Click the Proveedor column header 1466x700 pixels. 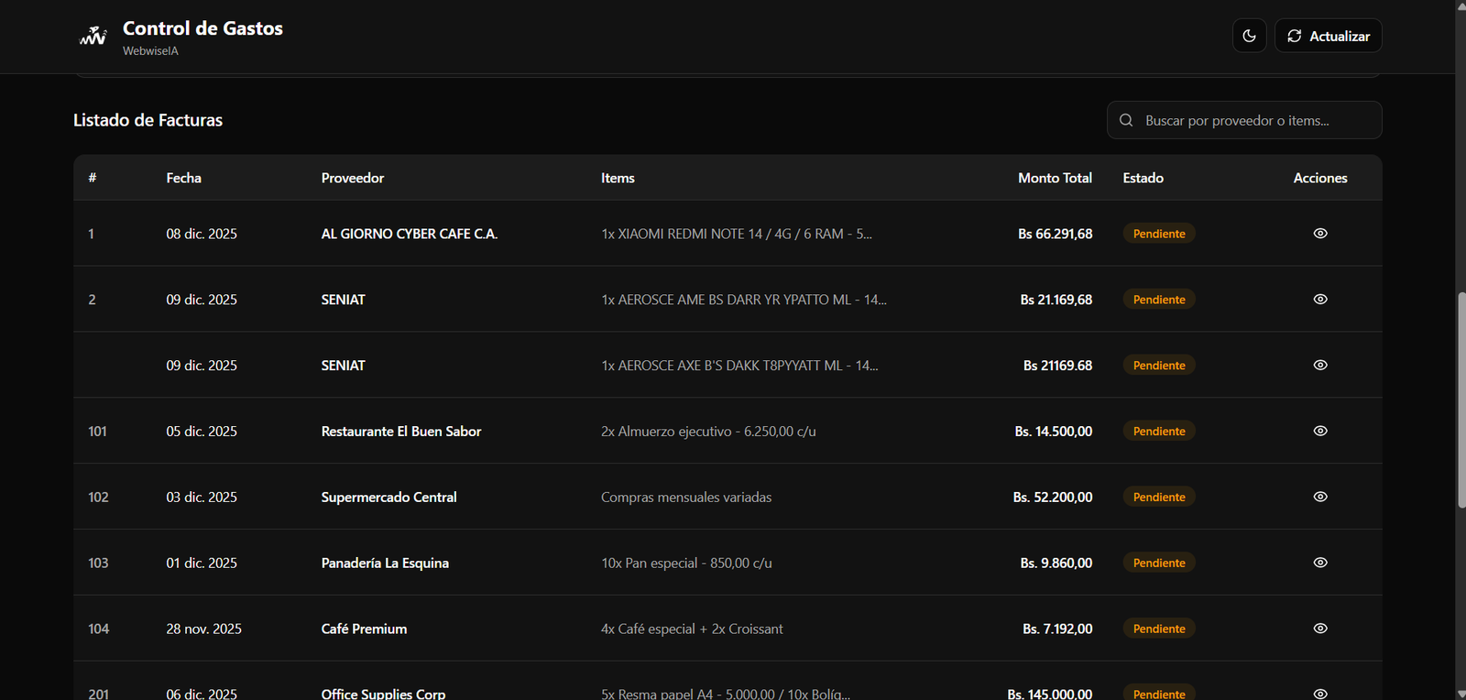click(x=353, y=178)
